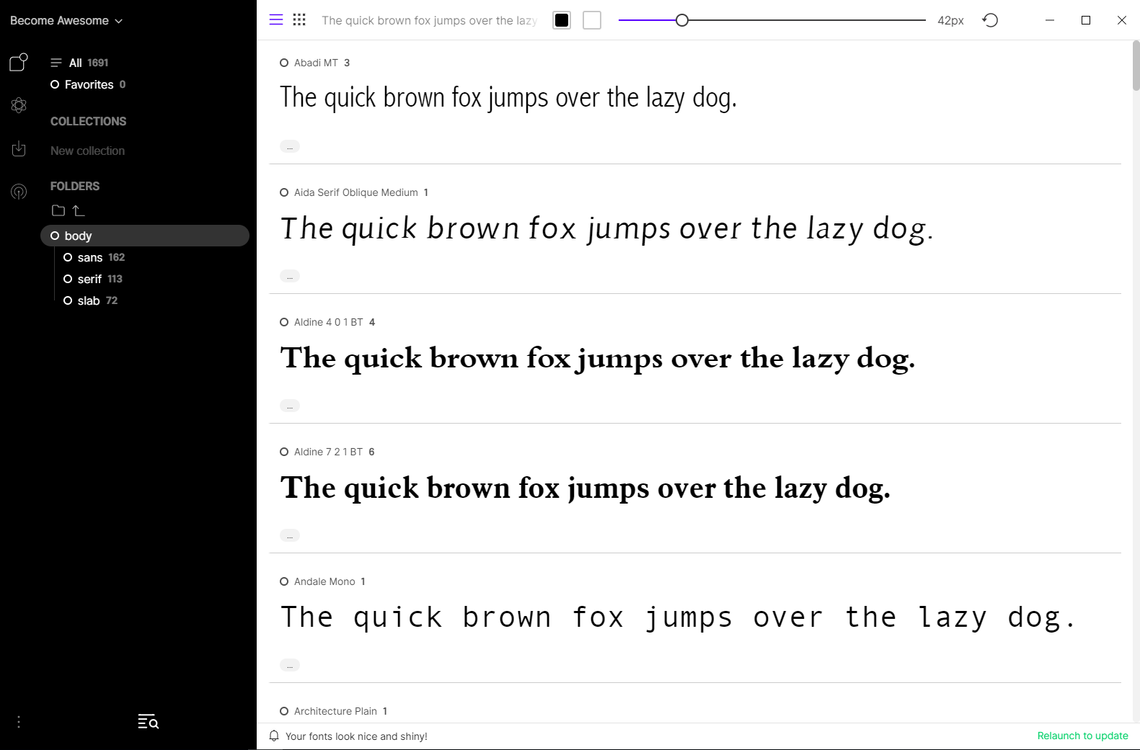1140x750 pixels.
Task: Toggle activation circle for Aldine 4 0 1 BT
Action: (x=284, y=322)
